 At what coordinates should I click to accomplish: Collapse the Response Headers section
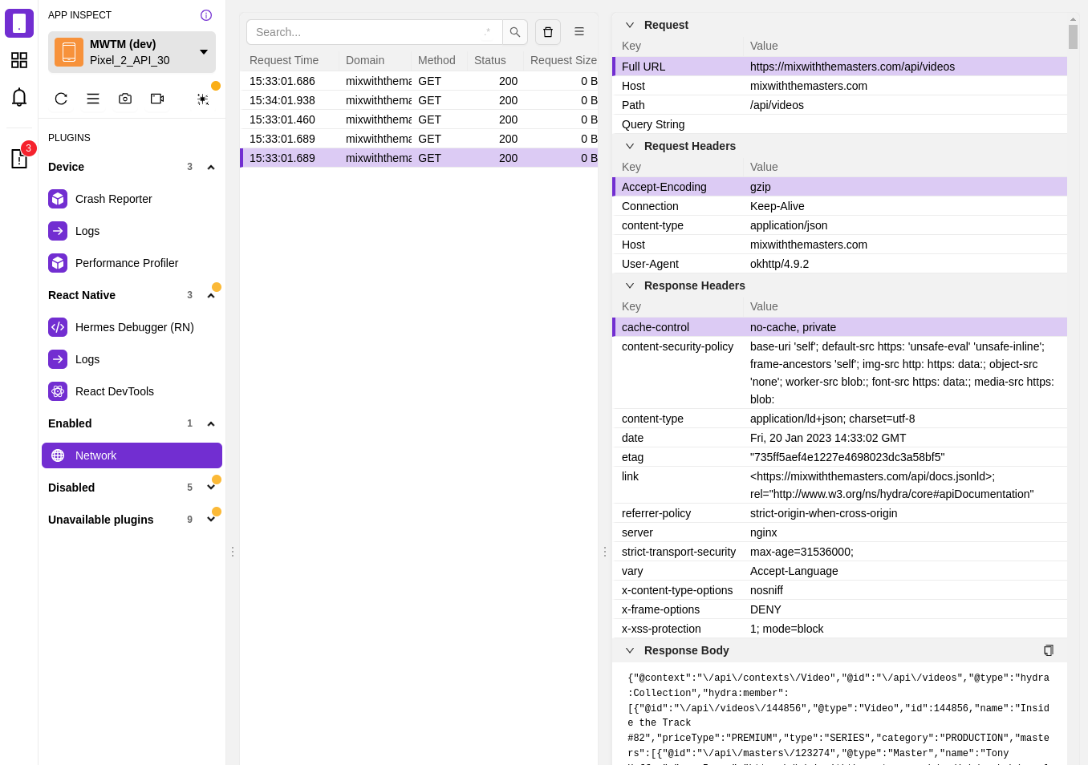[x=630, y=285]
